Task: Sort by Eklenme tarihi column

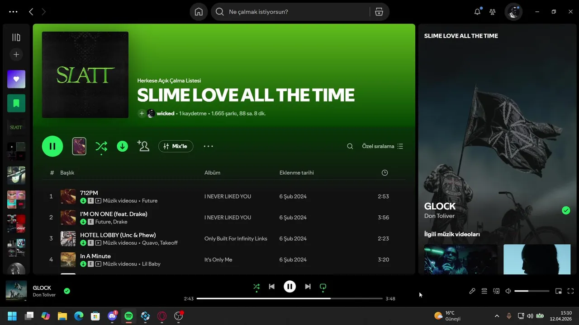Action: tap(297, 173)
